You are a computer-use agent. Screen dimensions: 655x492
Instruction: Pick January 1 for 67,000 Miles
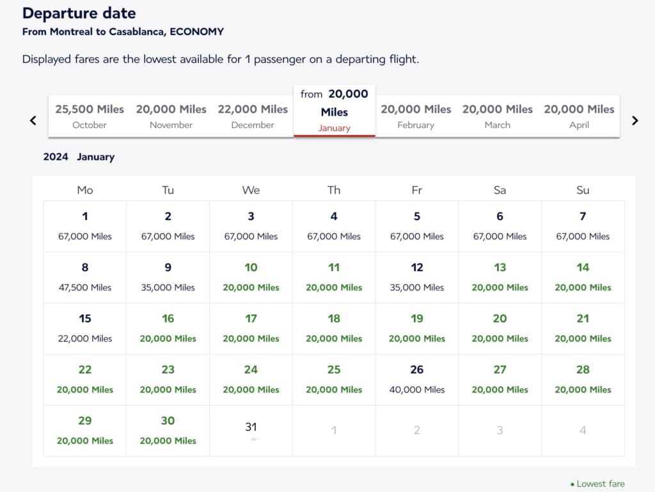pos(85,226)
